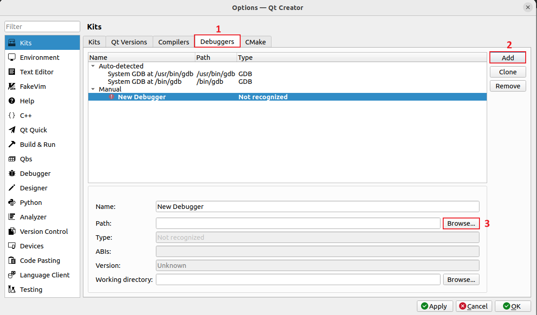Open the Environment settings icon

click(12, 57)
